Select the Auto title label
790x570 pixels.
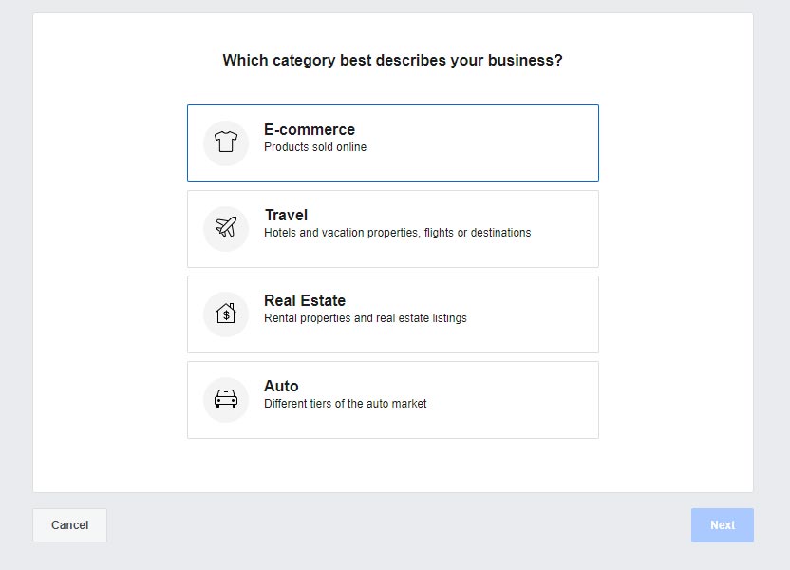281,386
